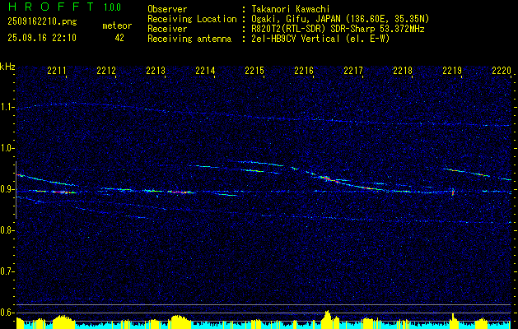The width and height of the screenshot is (518, 329).
Task: Click the 0.8 kHz axis label
Action: tap(7, 230)
